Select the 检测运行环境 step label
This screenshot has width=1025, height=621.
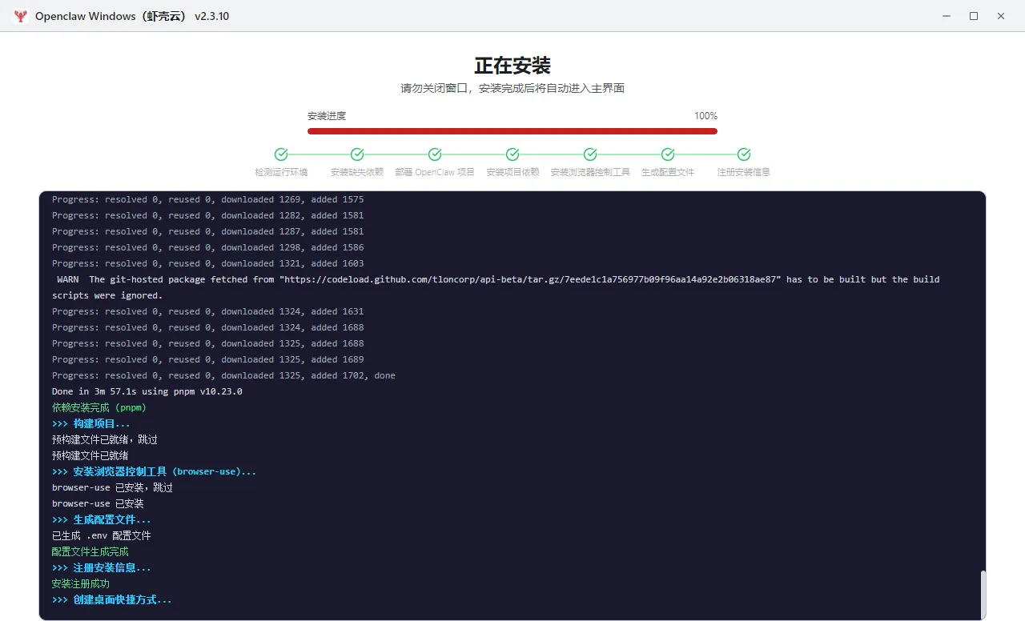click(x=281, y=172)
